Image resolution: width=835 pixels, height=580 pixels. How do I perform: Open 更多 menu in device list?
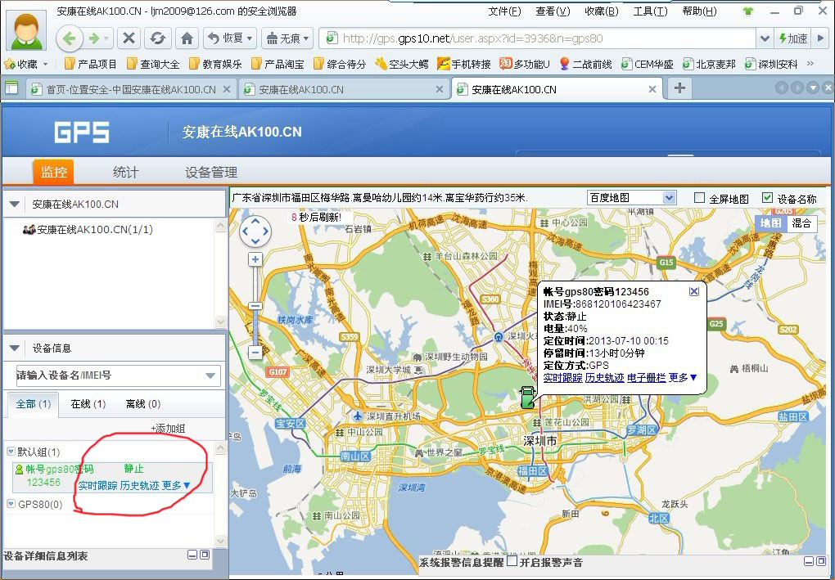coord(176,485)
